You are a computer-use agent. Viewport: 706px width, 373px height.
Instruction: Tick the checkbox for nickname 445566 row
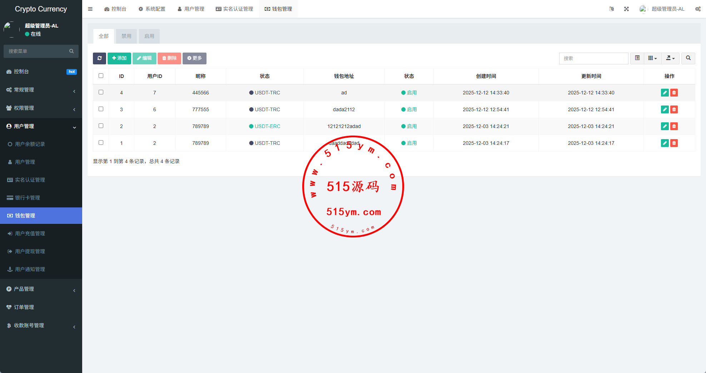click(101, 92)
